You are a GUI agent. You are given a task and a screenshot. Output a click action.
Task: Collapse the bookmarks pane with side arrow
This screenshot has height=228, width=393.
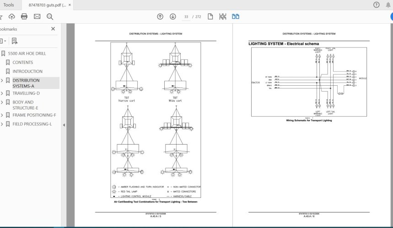coord(64,125)
